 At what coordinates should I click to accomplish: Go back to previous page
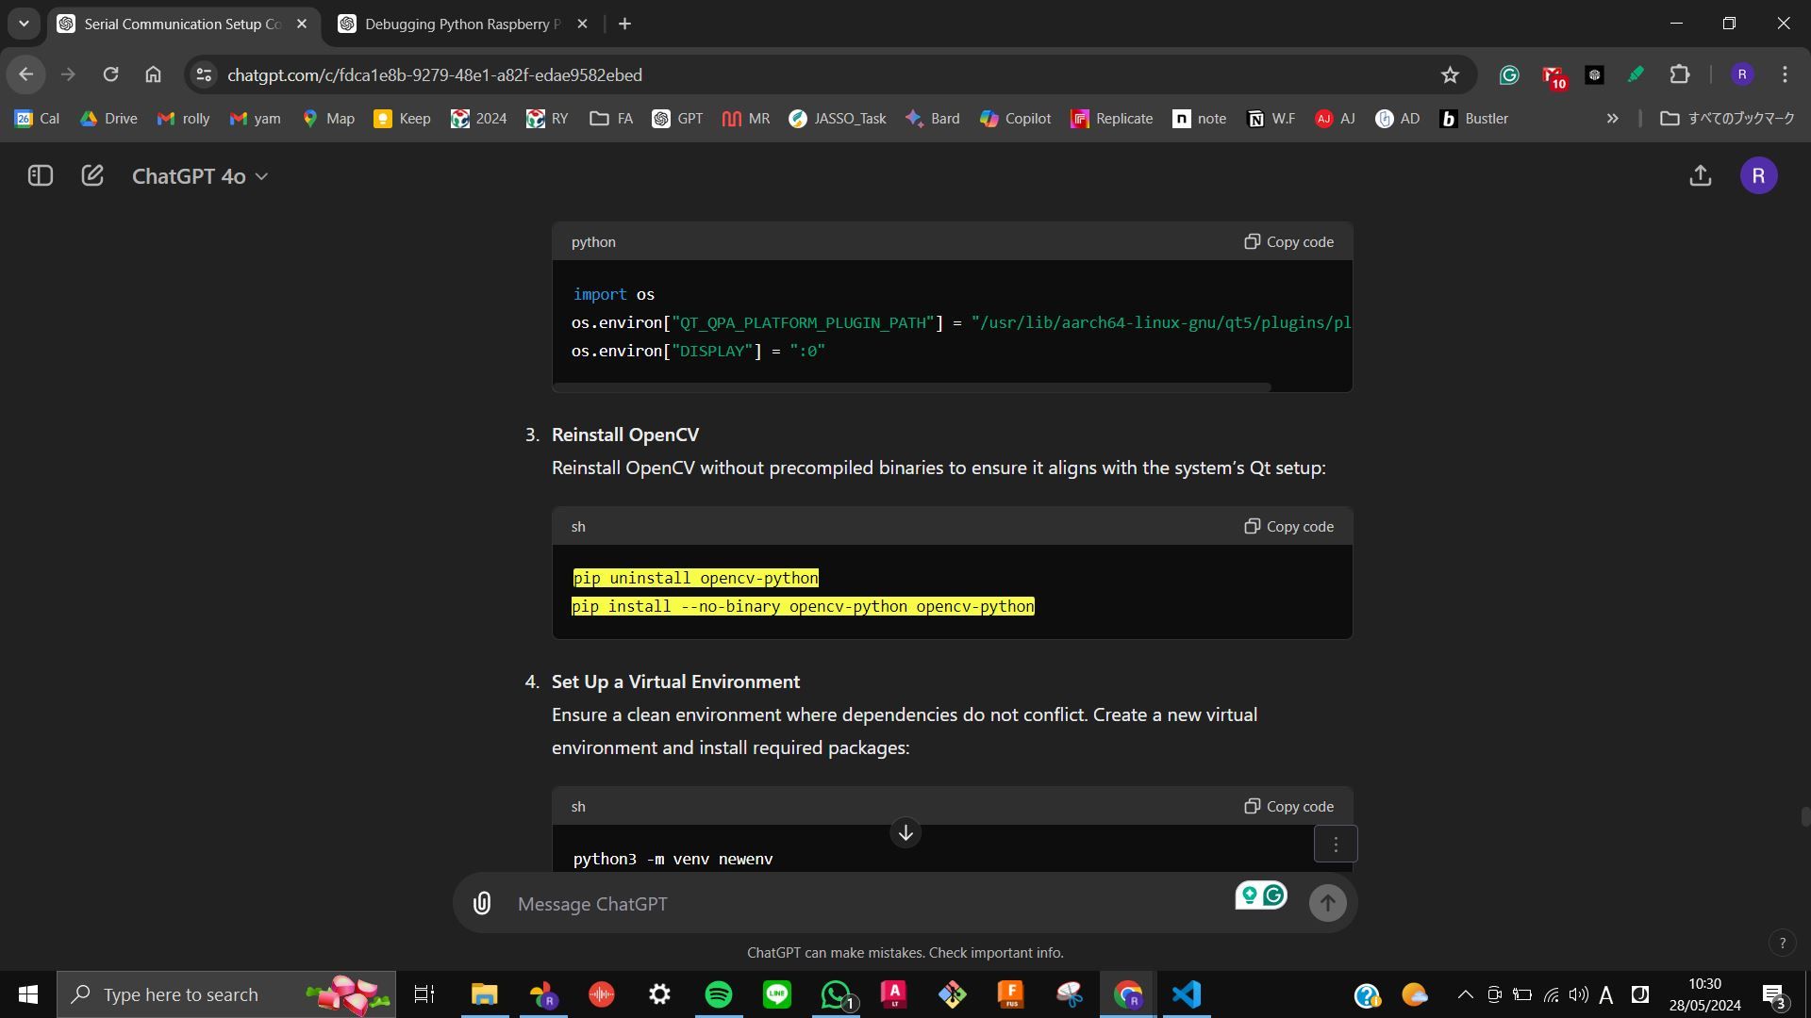(x=26, y=74)
